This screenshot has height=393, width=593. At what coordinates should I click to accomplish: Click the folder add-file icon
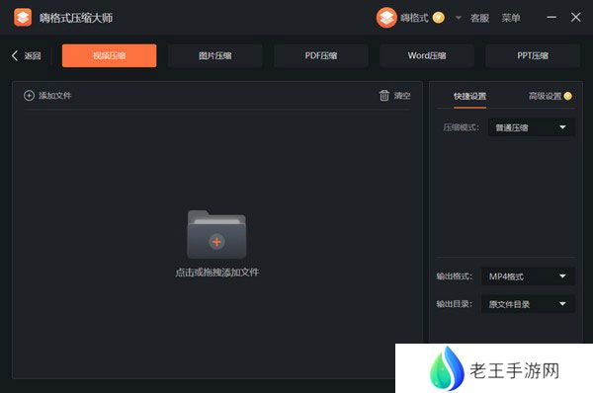pos(216,234)
